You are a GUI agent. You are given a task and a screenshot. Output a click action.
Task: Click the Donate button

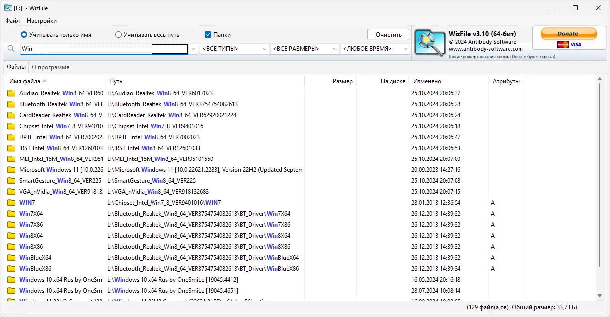(x=569, y=34)
